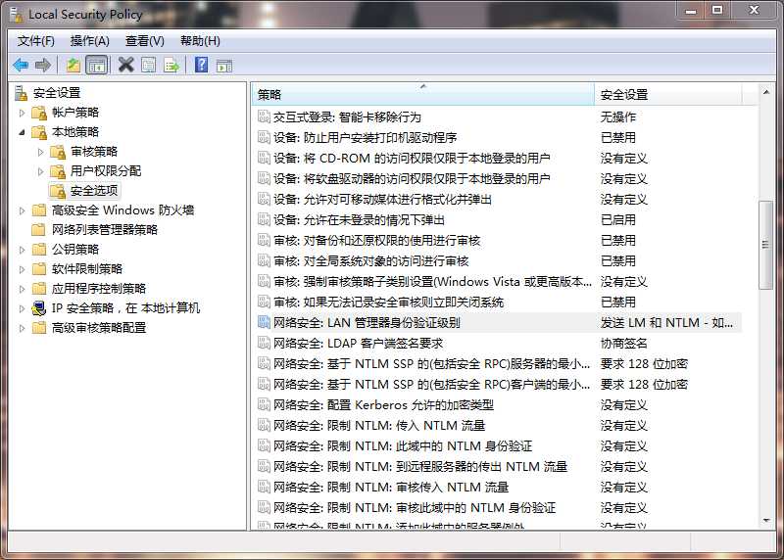Click 发送 LM 和 NTLM setting value

coord(666,323)
